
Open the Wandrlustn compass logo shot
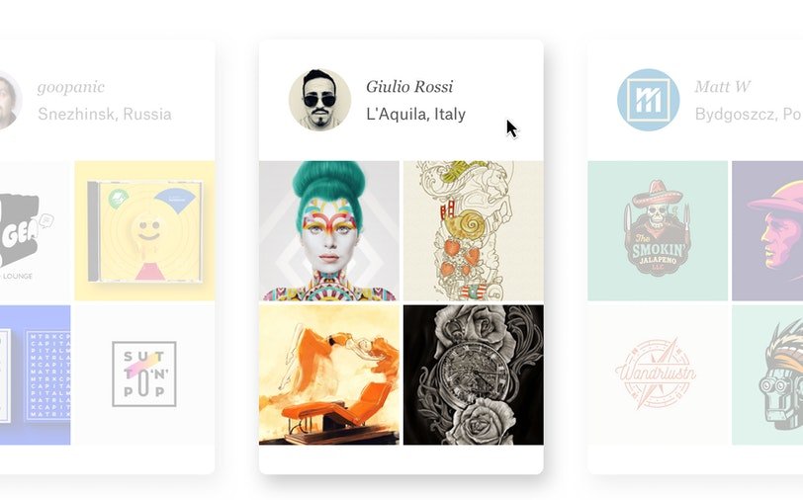tap(658, 375)
